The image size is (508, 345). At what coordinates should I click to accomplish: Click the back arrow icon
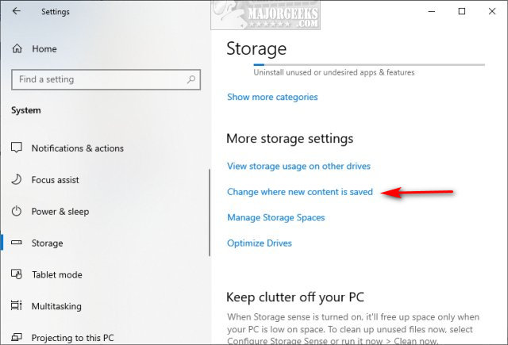(x=17, y=12)
